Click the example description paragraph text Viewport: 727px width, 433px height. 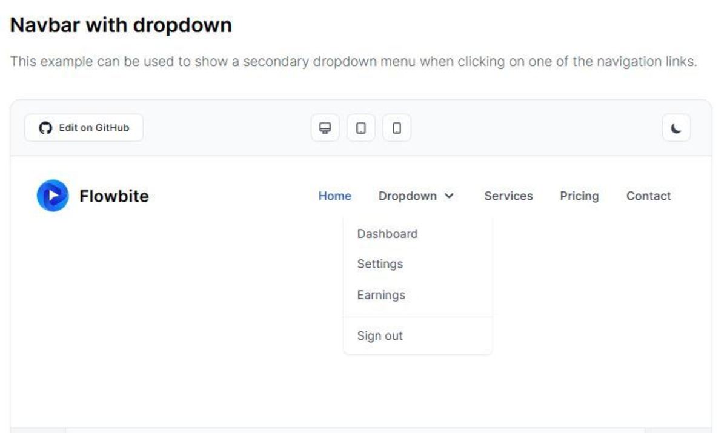click(354, 61)
